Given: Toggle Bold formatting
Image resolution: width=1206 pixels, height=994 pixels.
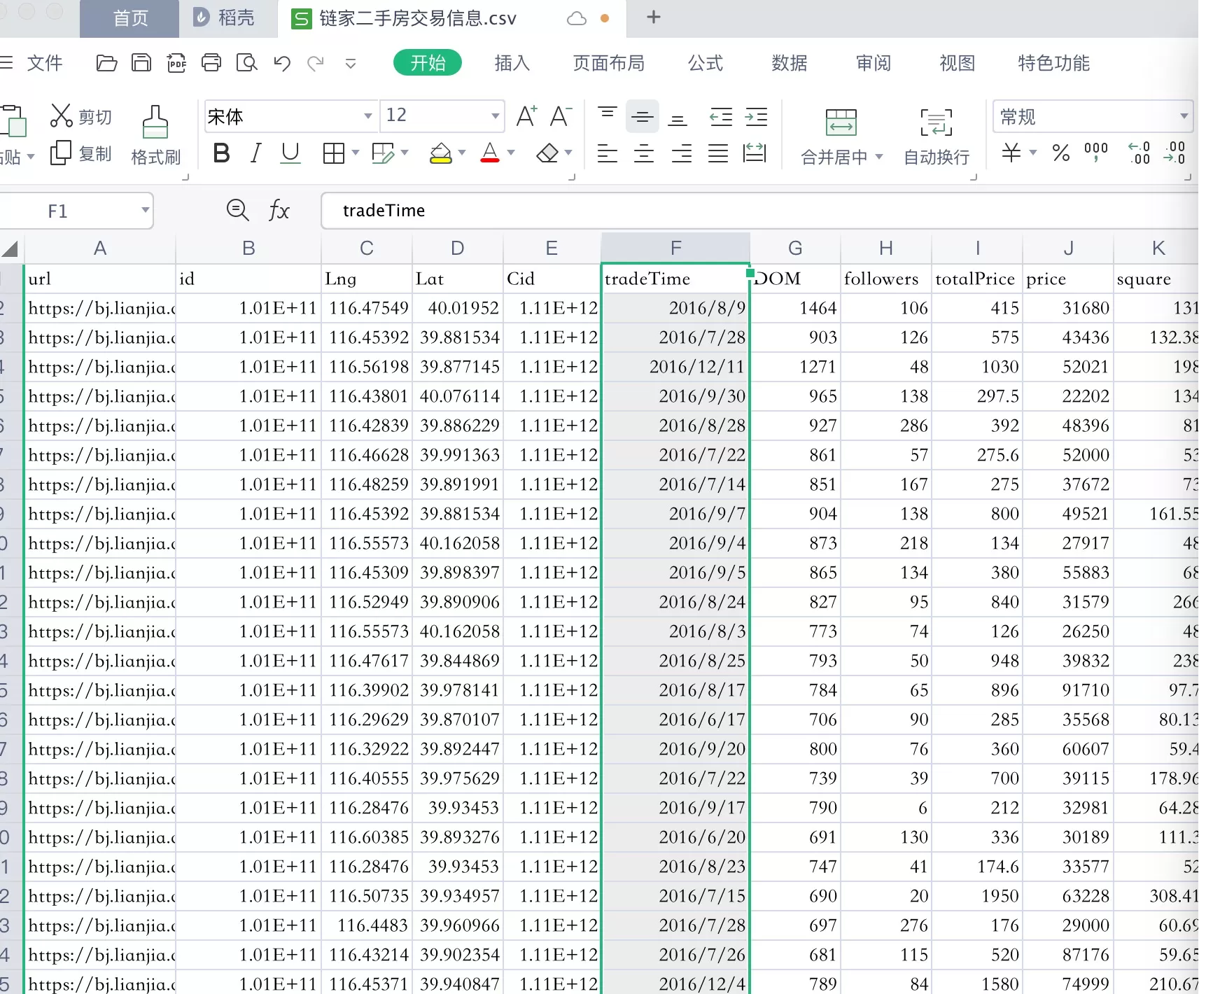Looking at the screenshot, I should tap(221, 153).
